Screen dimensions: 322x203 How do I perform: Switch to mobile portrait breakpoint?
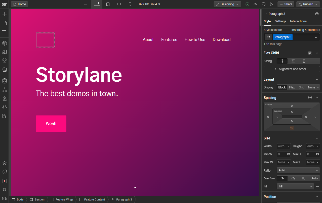pos(130,4)
